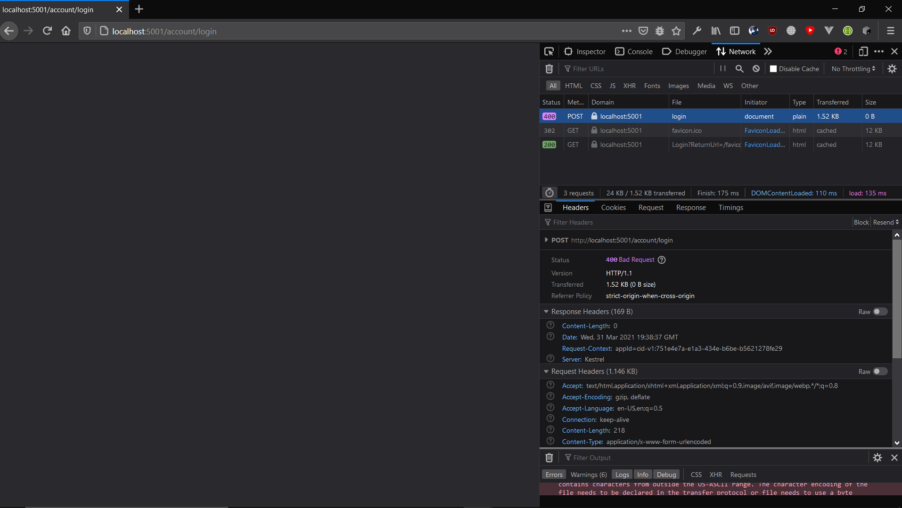Expand the POST login request details
The image size is (902, 508).
546,240
